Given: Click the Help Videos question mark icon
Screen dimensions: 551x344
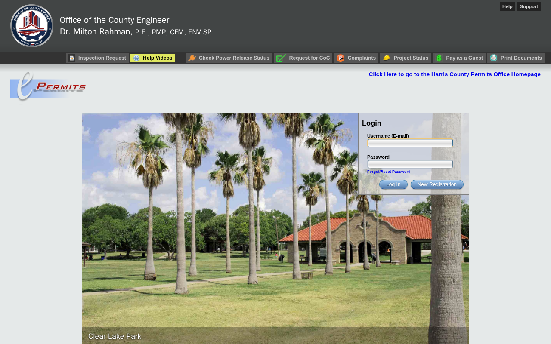Looking at the screenshot, I should (x=136, y=58).
